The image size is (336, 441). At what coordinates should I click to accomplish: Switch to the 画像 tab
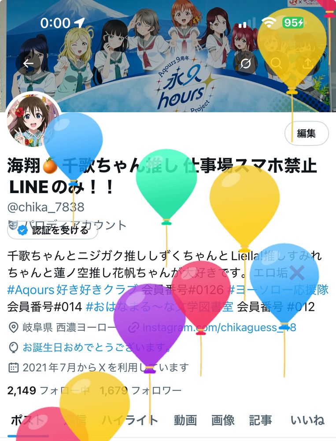click(x=223, y=420)
